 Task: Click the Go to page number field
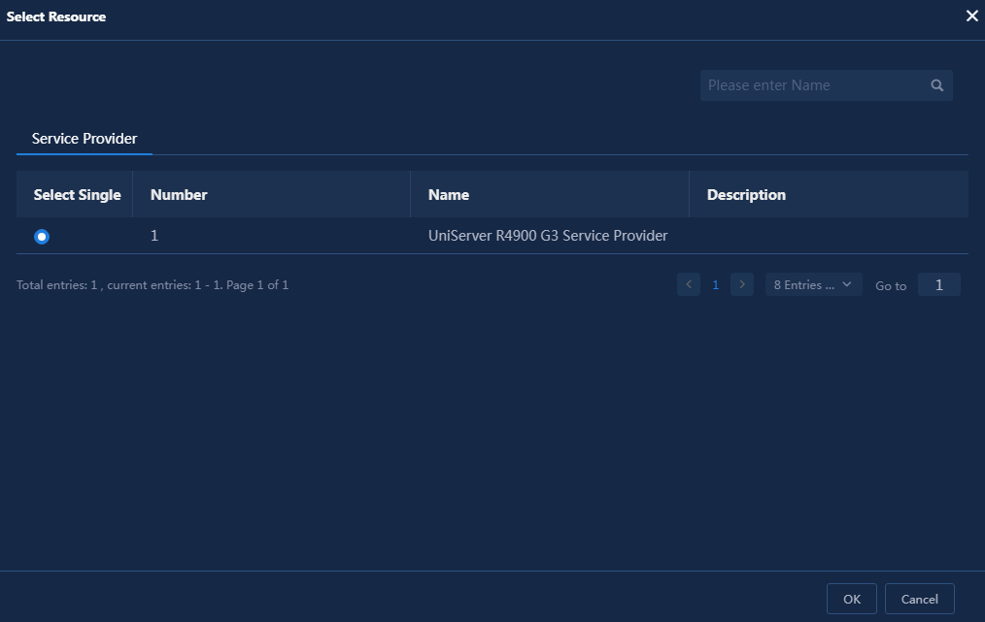tap(938, 285)
